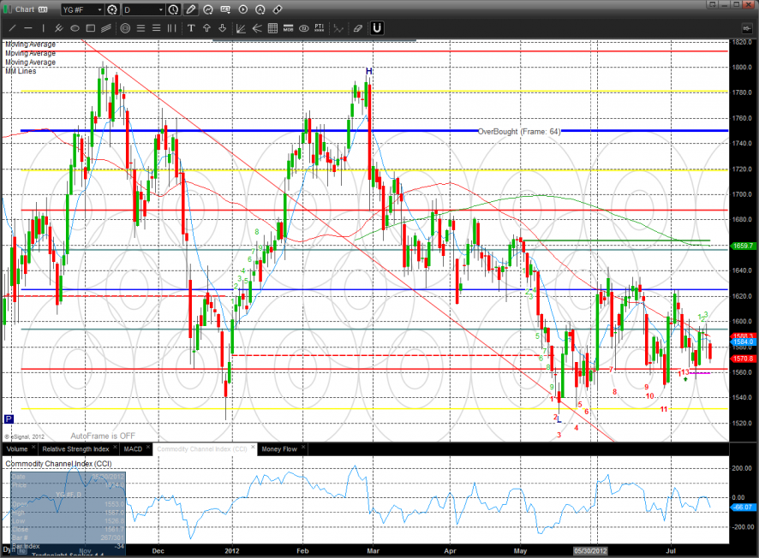Select the regression channel tool
The image size is (759, 558).
coord(106,28)
